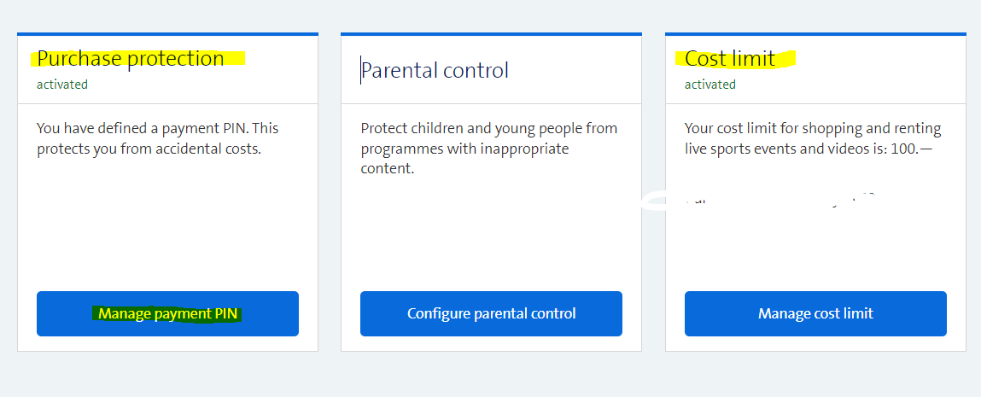Click the Manage payment PIN button
981x397 pixels.
167,313
